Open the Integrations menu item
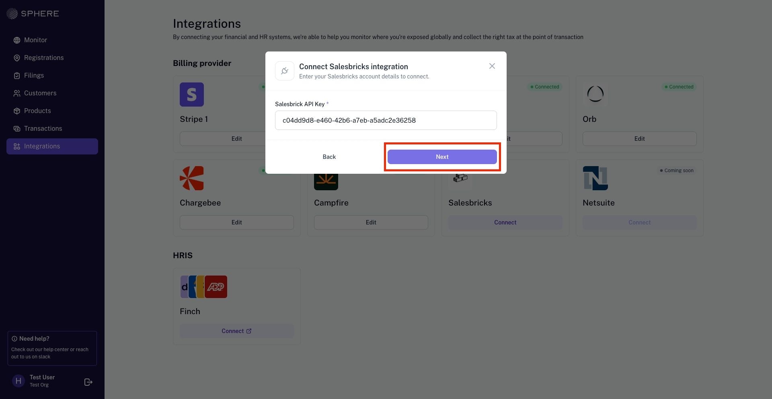This screenshot has height=399, width=772. [x=52, y=146]
